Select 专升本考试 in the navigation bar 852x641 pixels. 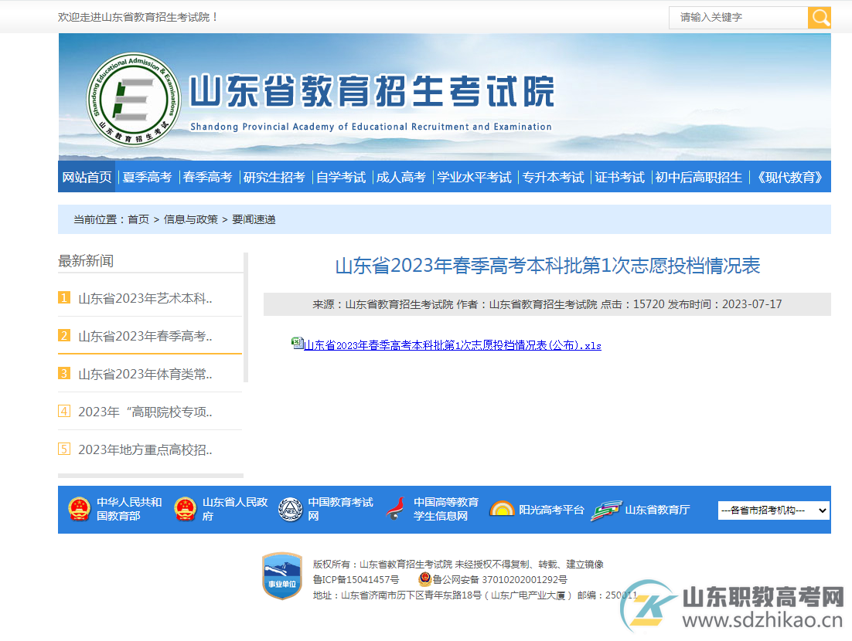click(553, 177)
